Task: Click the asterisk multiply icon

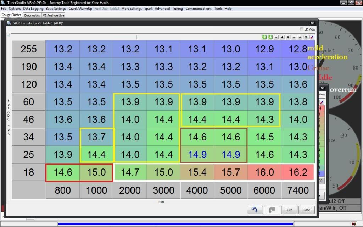Action: coord(306,37)
